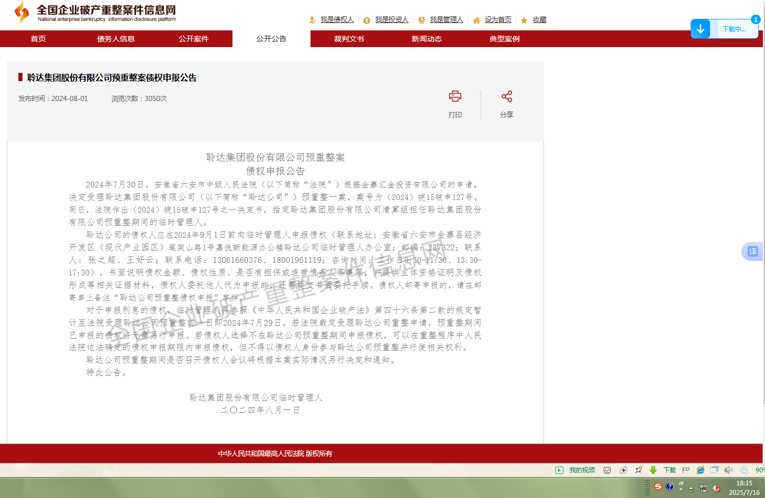The width and height of the screenshot is (765, 498).
Task: Click the 下载 status bar label
Action: [x=670, y=470]
